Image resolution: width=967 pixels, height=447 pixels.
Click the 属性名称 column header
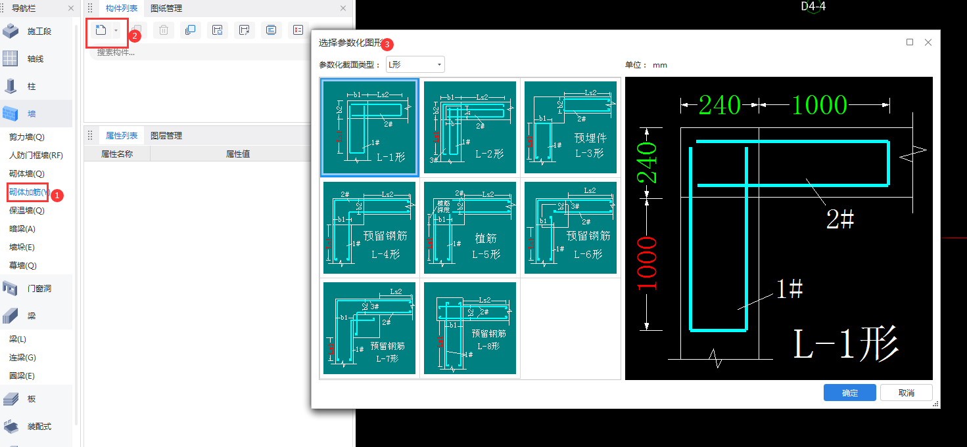(x=117, y=154)
